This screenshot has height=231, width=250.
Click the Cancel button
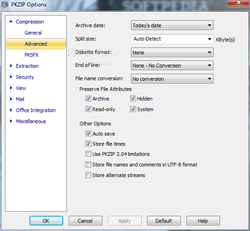pos(85,221)
